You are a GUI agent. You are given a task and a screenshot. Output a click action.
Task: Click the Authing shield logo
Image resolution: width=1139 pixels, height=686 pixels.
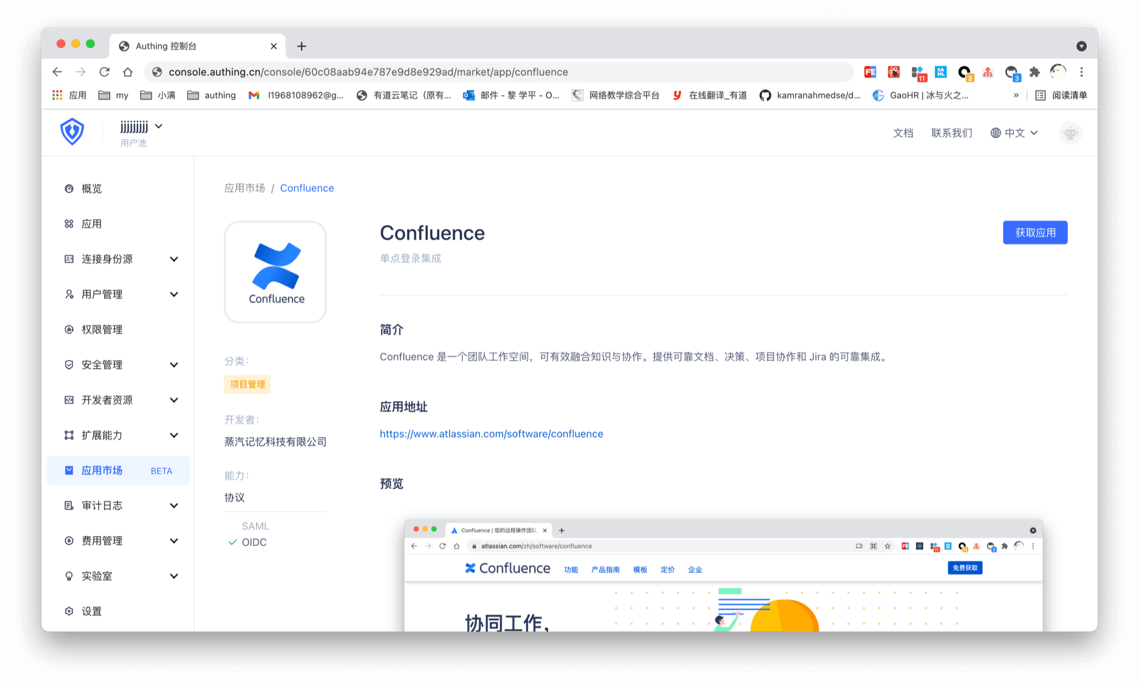tap(72, 132)
